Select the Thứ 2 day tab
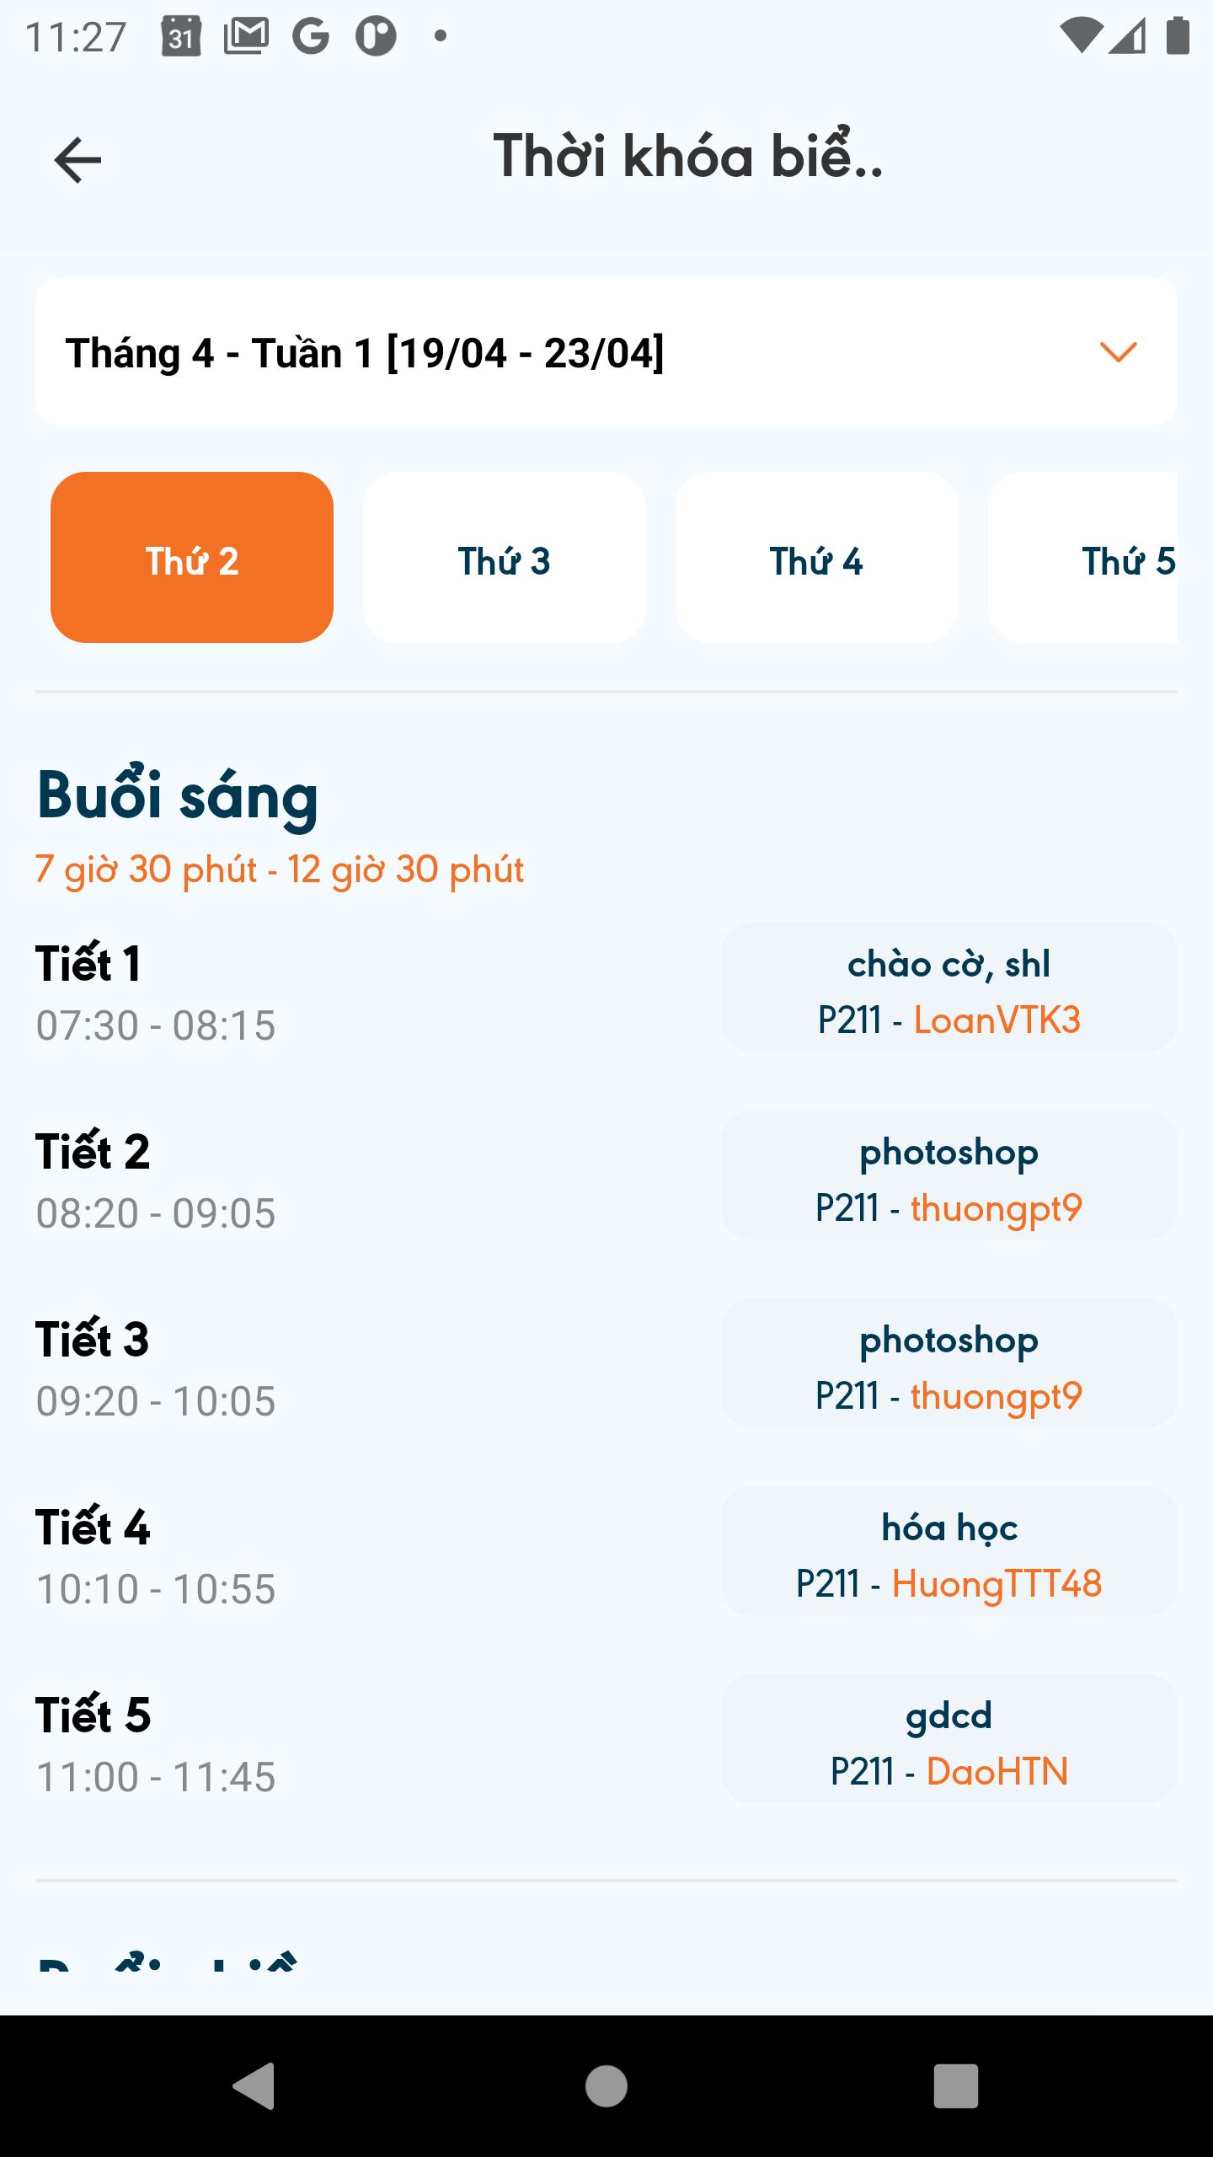The height and width of the screenshot is (2157, 1213). [192, 557]
